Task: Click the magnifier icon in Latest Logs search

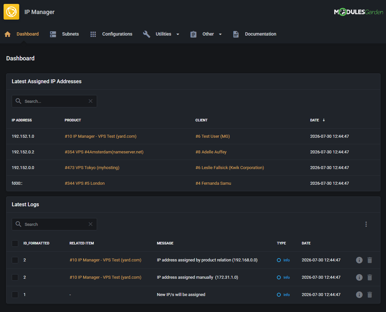Action: point(18,224)
